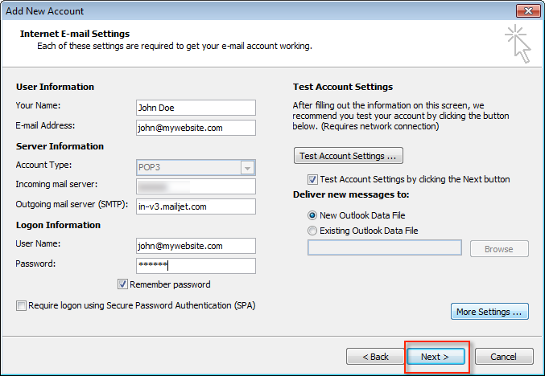
Task: Select New Outlook Data File option
Action: point(312,215)
